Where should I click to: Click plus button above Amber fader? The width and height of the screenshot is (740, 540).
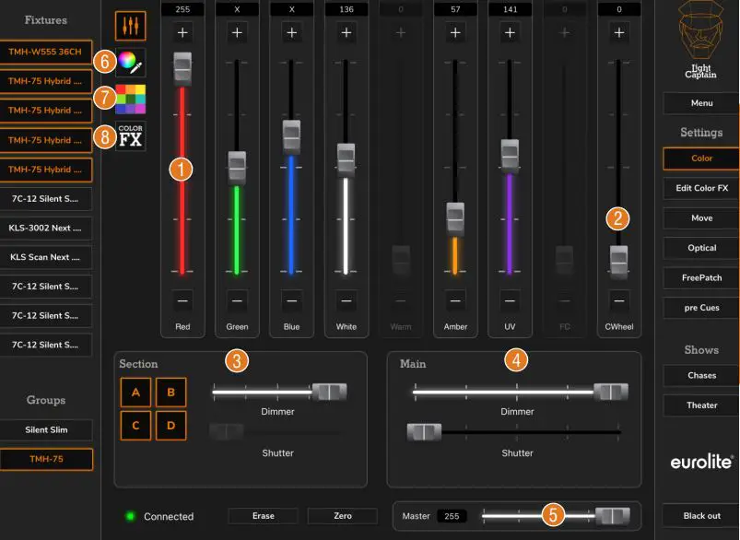pos(455,32)
